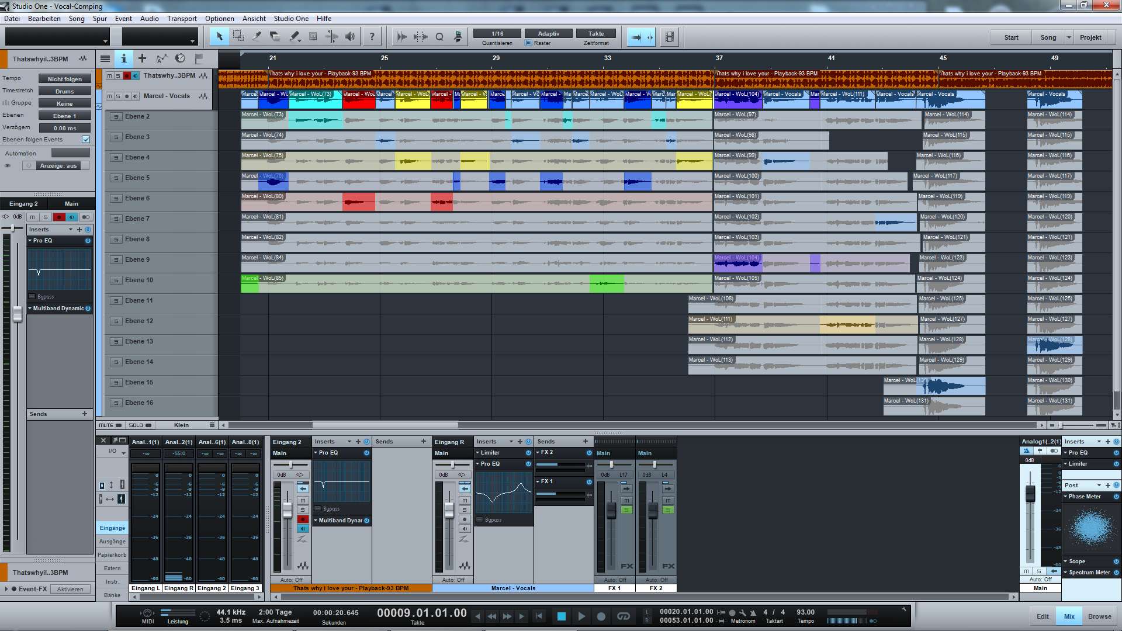Select the Eraser tool
Image resolution: width=1122 pixels, height=631 pixels.
[275, 37]
